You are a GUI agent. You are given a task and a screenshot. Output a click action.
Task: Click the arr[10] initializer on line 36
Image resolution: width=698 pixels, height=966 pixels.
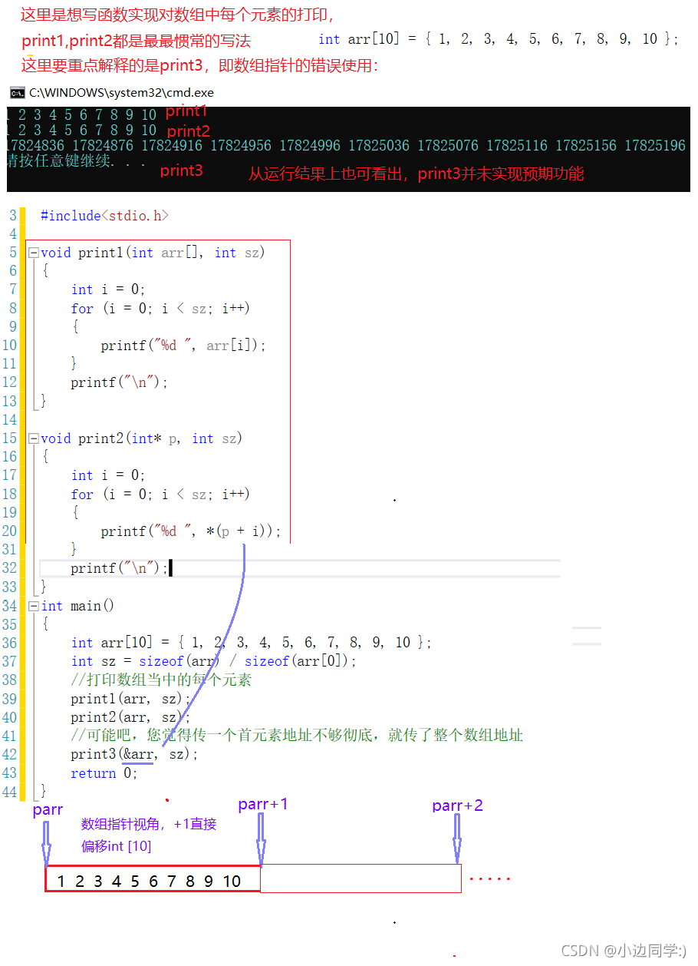[x=252, y=643]
